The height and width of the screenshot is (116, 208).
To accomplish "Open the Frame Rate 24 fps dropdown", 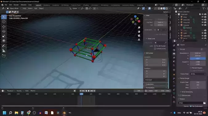I will pyautogui.click(x=198, y=74).
